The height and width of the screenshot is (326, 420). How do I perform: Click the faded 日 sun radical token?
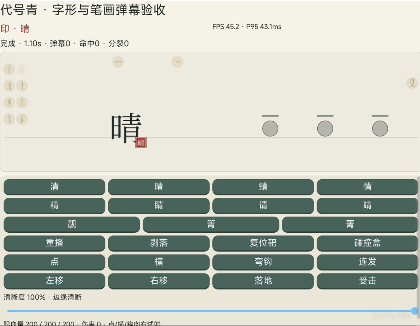(x=22, y=69)
